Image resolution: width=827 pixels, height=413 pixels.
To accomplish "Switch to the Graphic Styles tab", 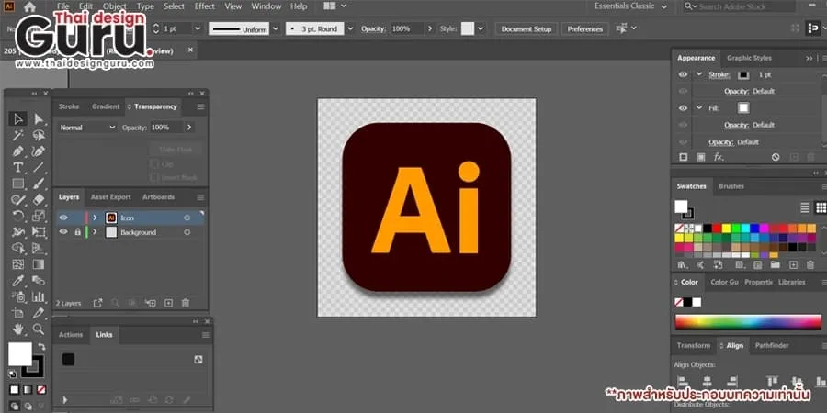I will pos(749,58).
